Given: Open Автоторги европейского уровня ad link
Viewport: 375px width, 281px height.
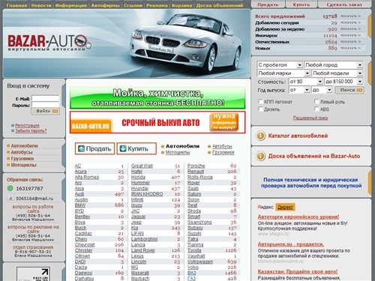Looking at the screenshot, I should click(298, 217).
